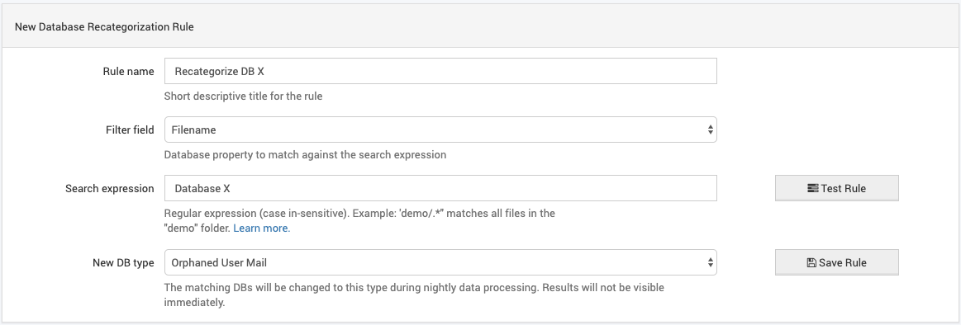
Task: Click the Rule name label
Action: 128,71
